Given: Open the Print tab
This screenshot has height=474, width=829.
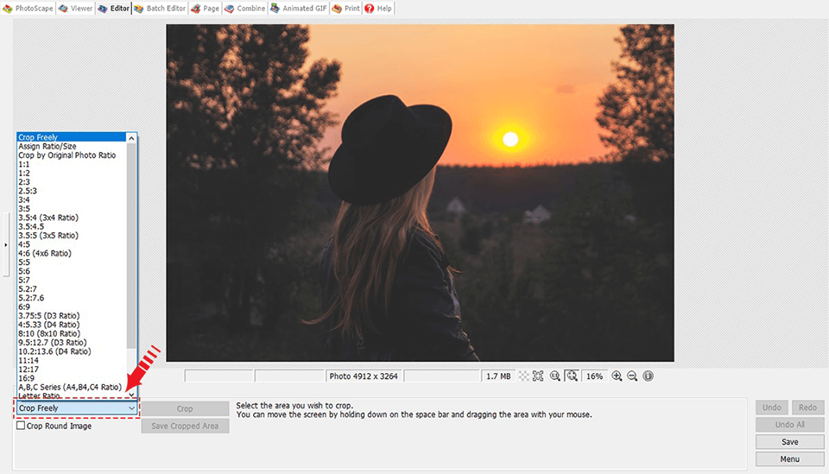Looking at the screenshot, I should tap(345, 9).
